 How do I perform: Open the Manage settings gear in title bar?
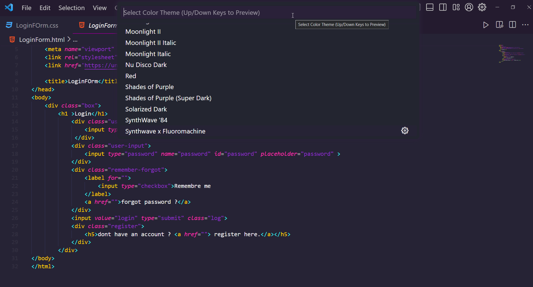482,7
